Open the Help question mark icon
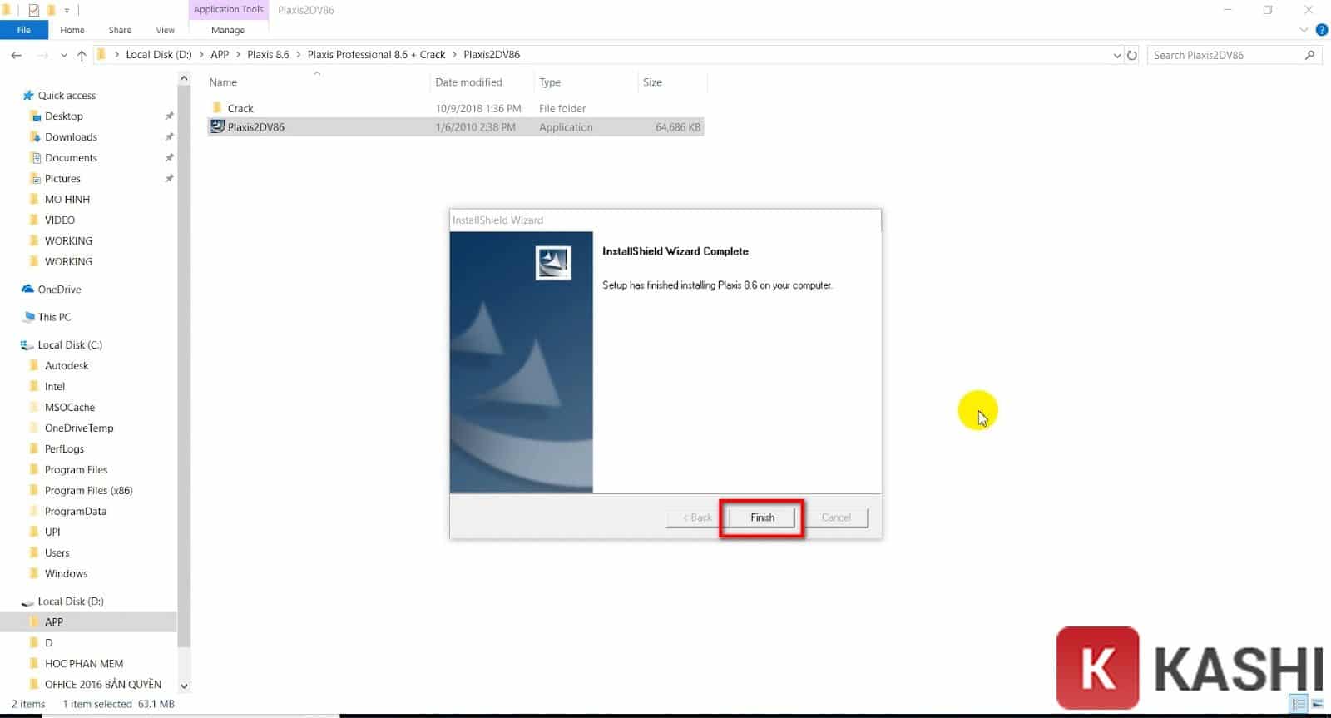The width and height of the screenshot is (1331, 718). [1321, 30]
